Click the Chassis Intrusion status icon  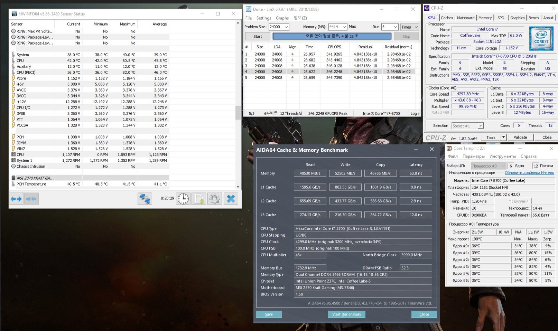click(x=13, y=166)
